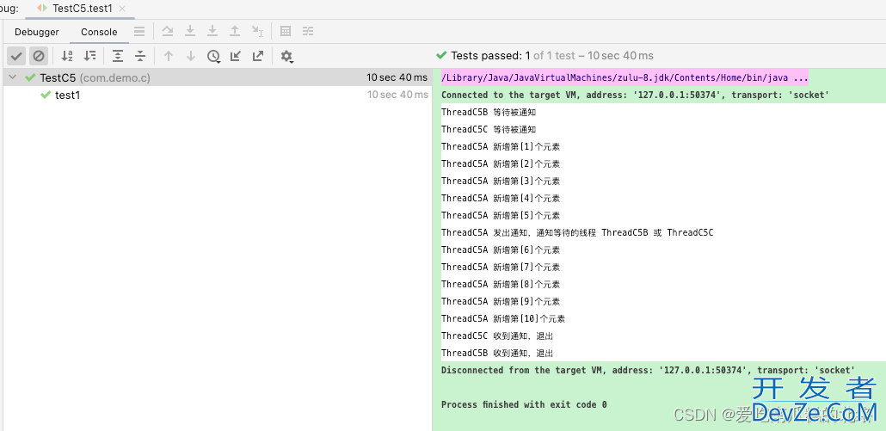Click 'ThreadC5C 等待被通知' console line
The height and width of the screenshot is (431, 886).
(x=489, y=129)
